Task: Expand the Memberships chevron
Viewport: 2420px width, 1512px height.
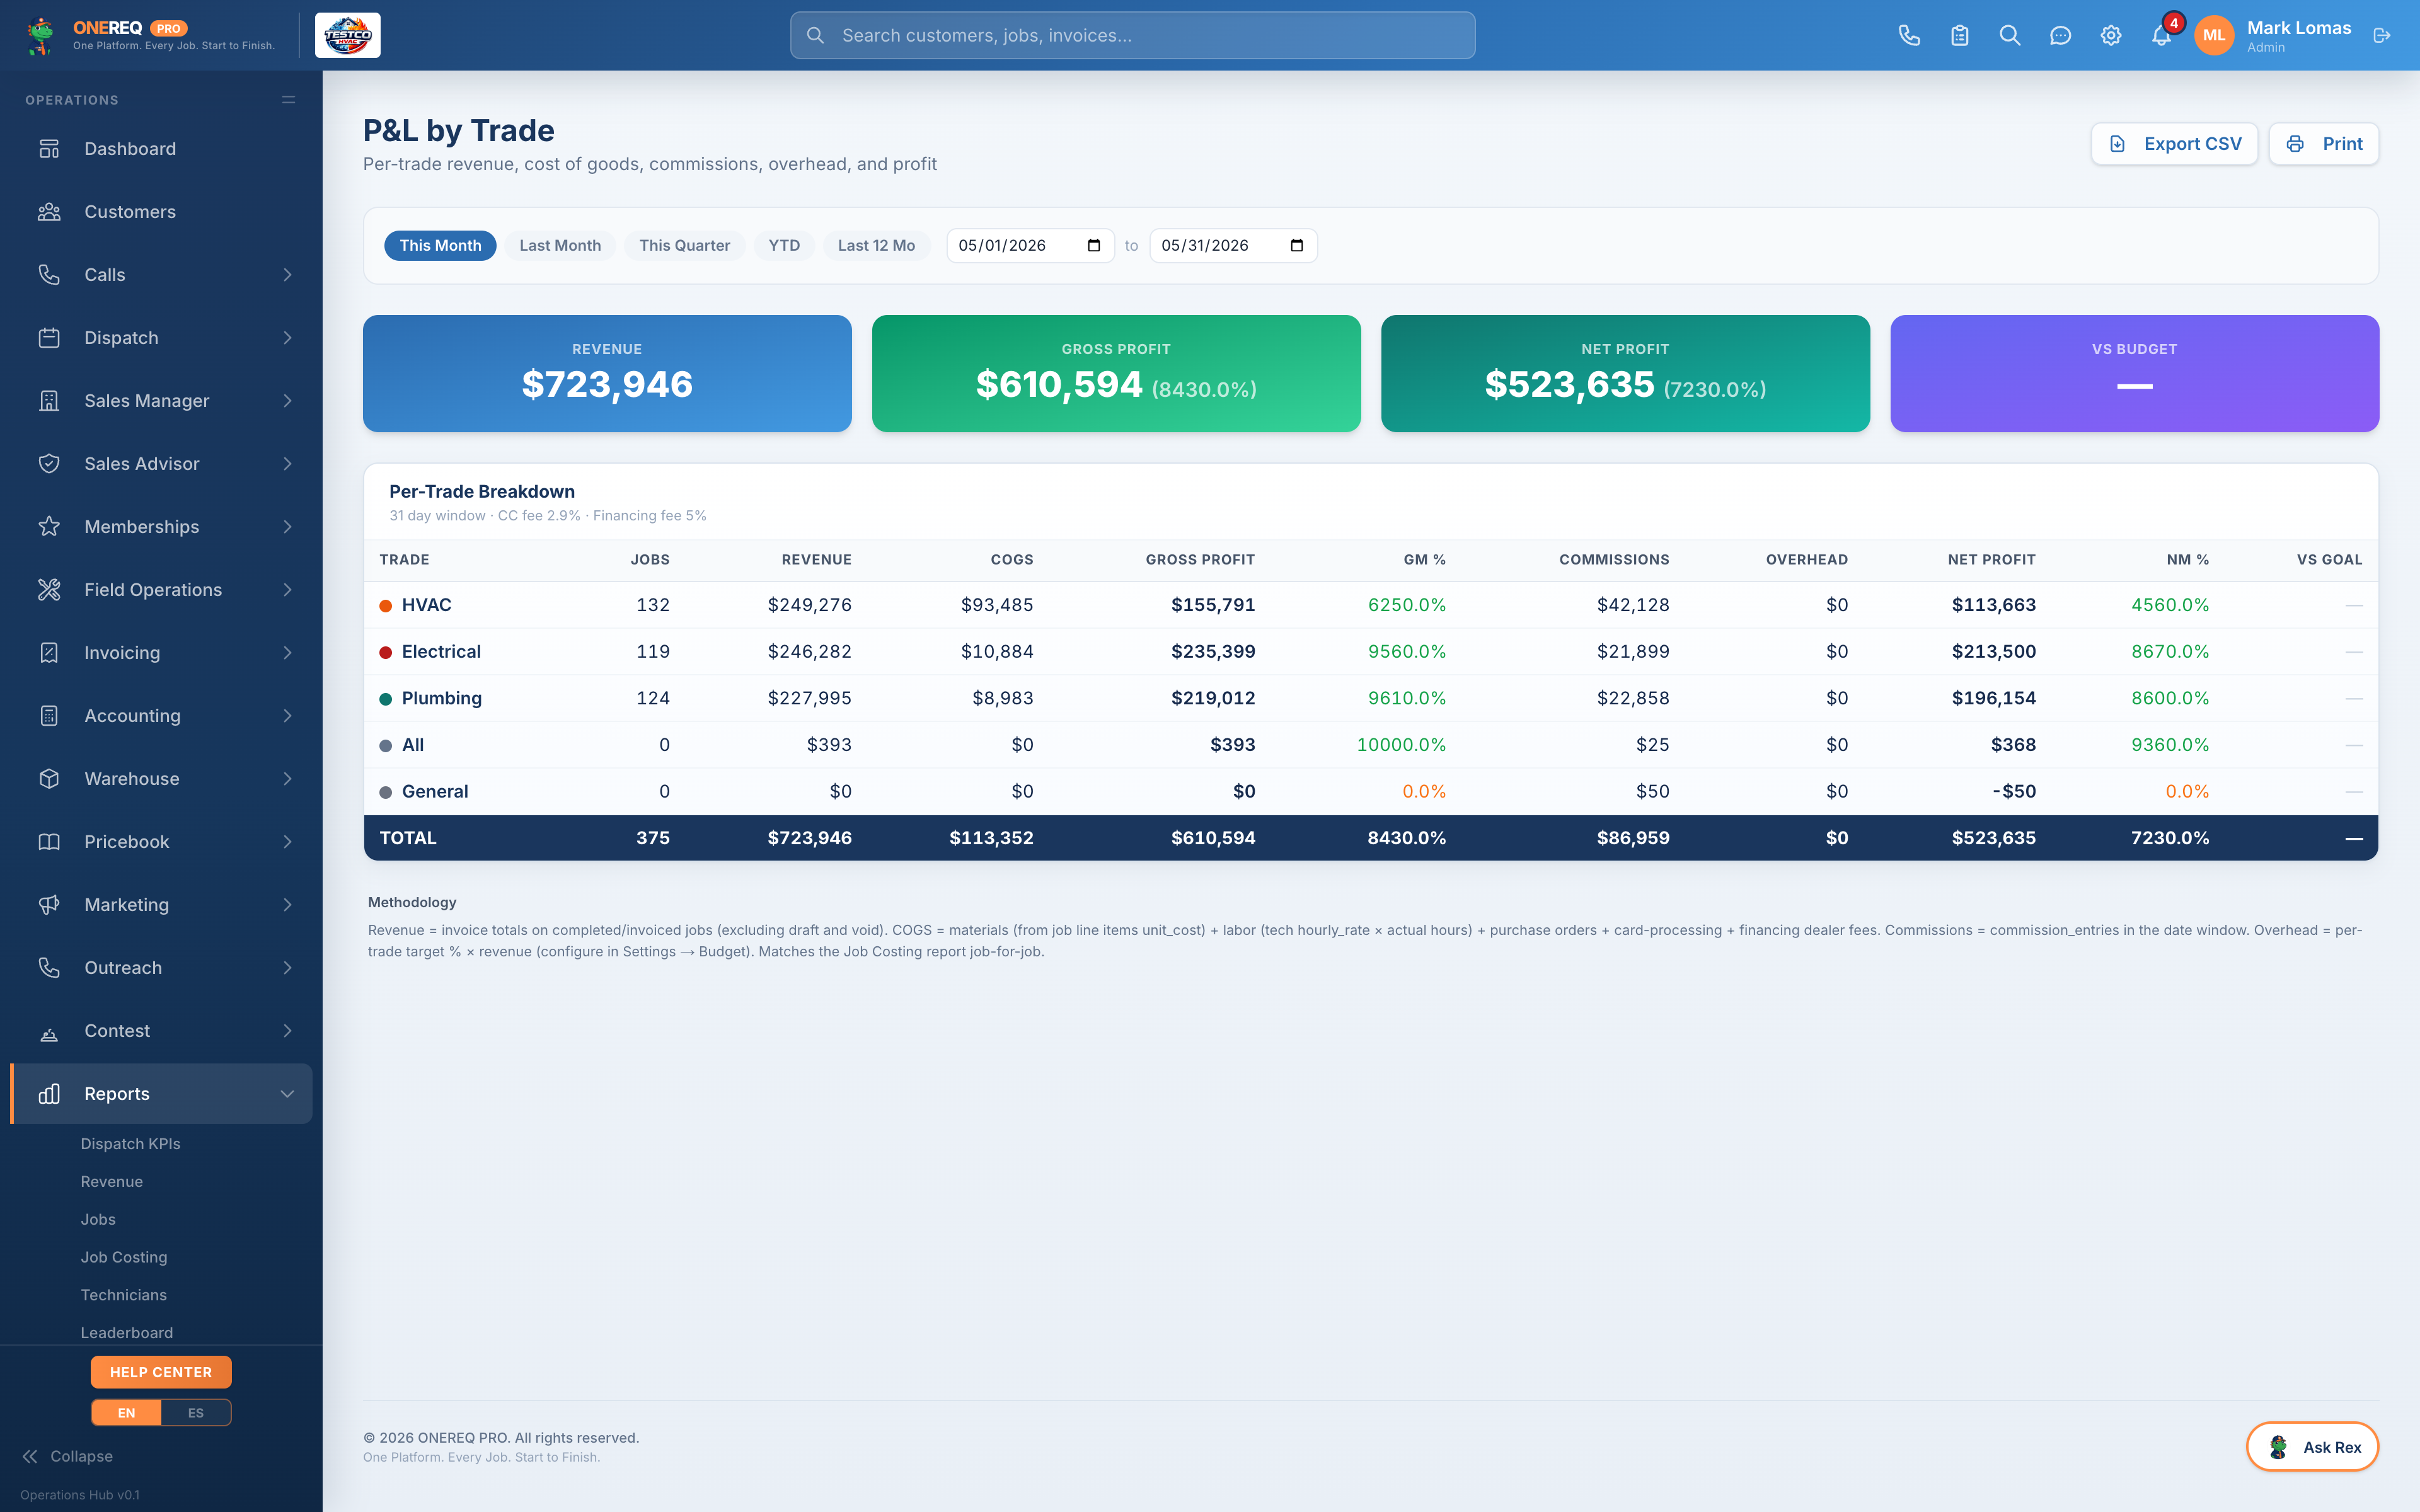Action: (288, 527)
